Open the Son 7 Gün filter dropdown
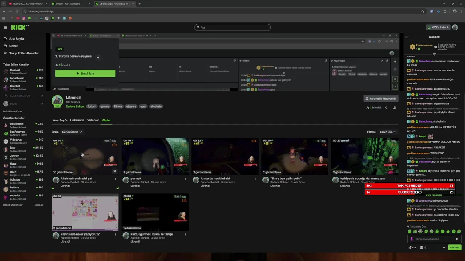 pos(388,132)
